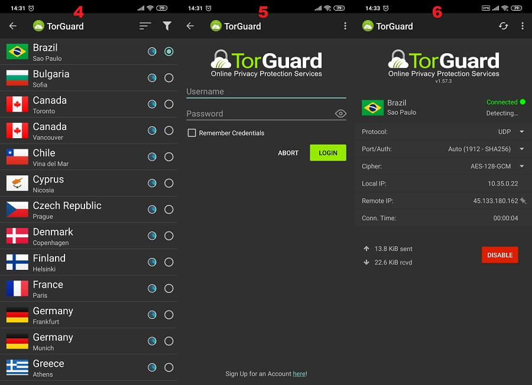The width and height of the screenshot is (532, 385).
Task: Tap the back arrow on login screen
Action: (x=190, y=26)
